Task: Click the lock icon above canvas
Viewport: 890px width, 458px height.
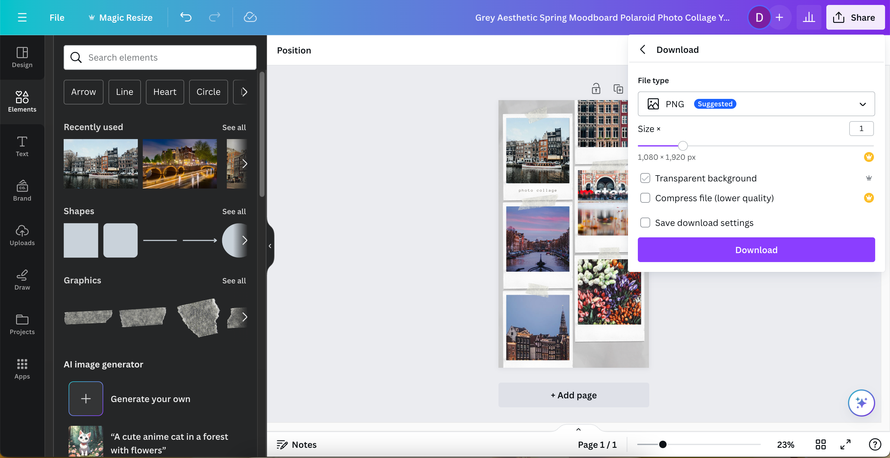Action: point(595,89)
